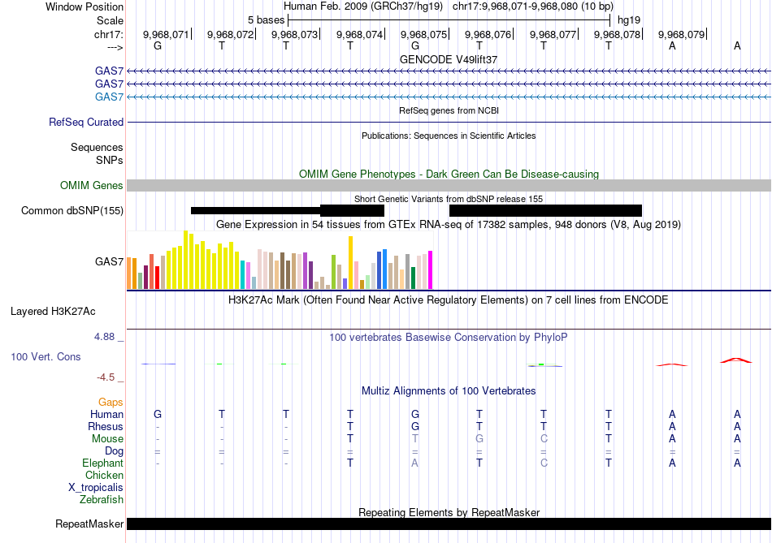
Task: Click the Elephant species row label
Action: point(102,463)
